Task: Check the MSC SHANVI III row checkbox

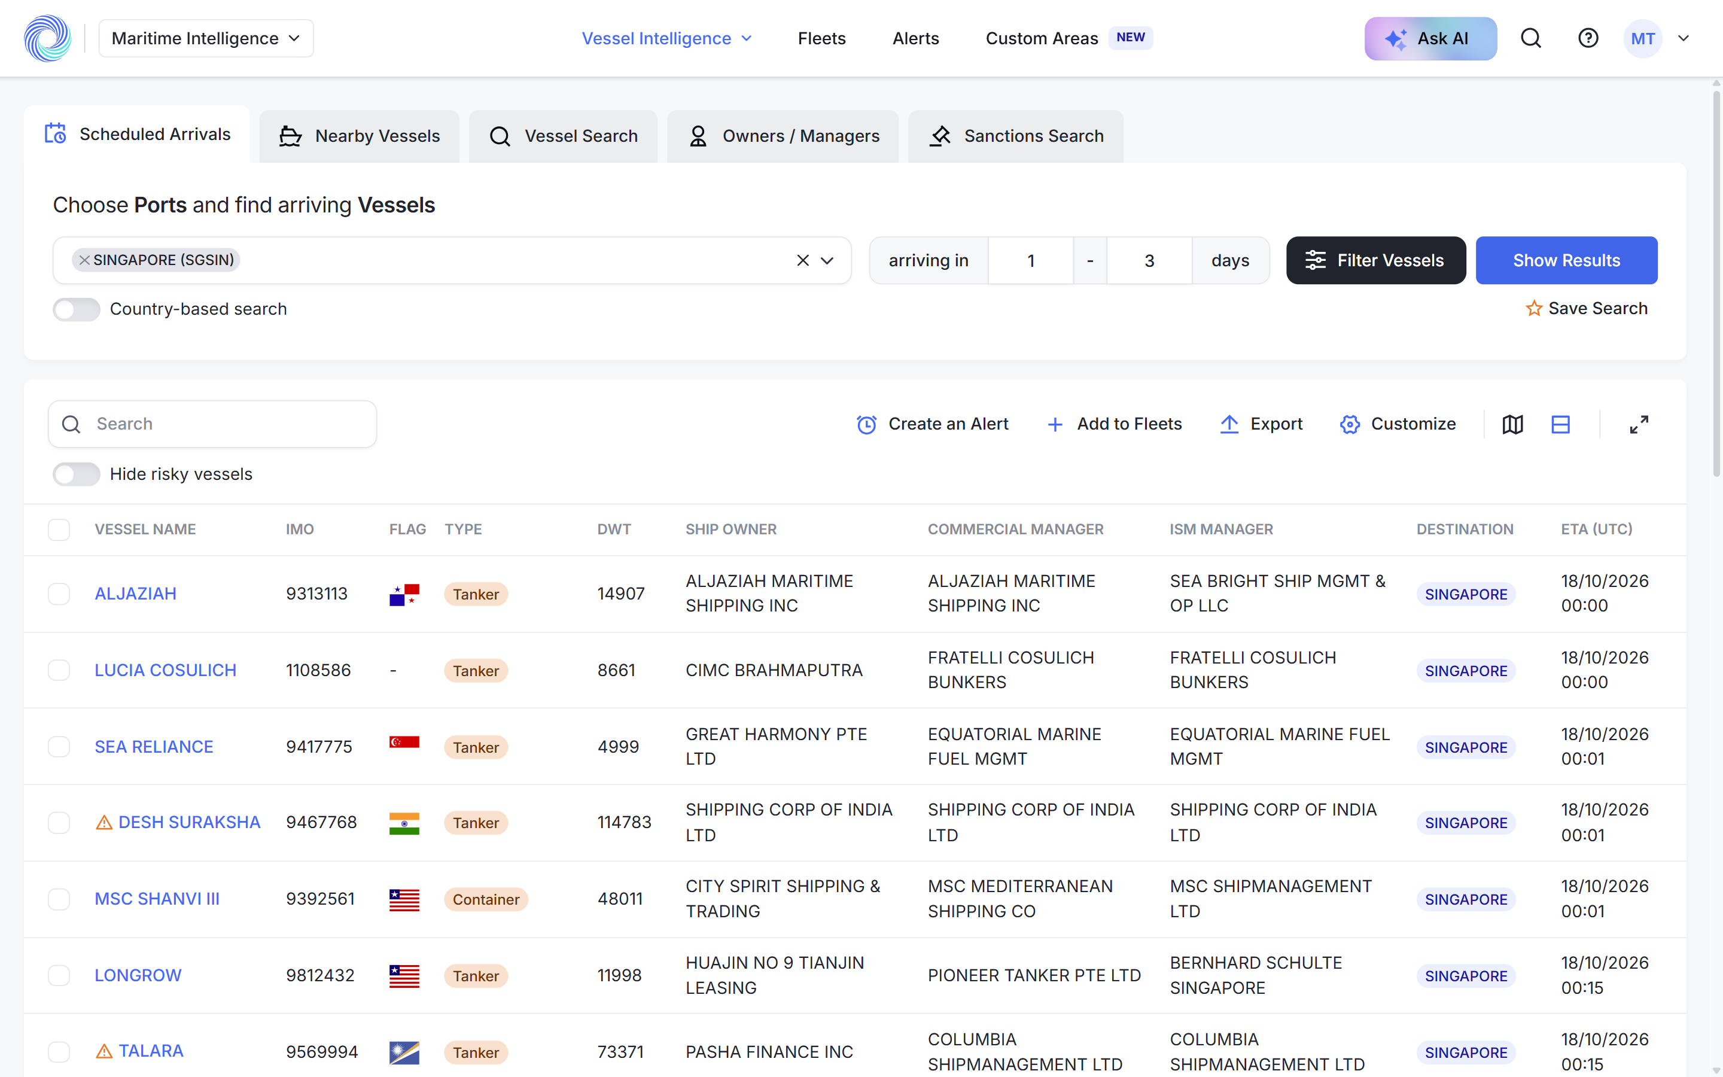Action: click(59, 899)
